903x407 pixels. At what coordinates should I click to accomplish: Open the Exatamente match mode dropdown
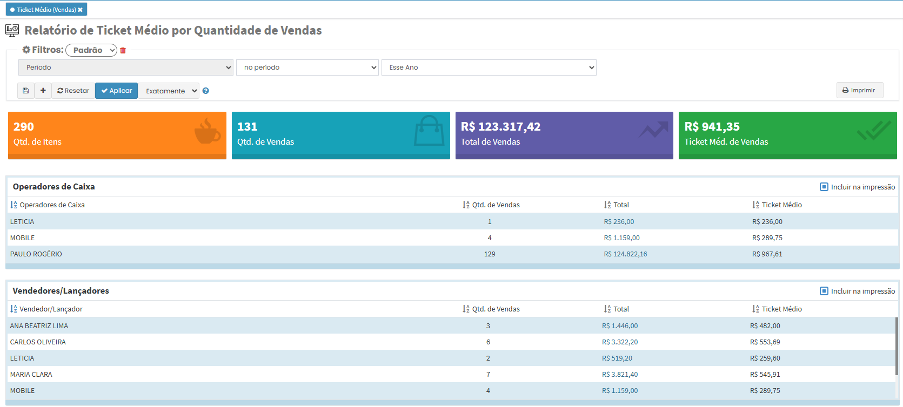coord(169,91)
